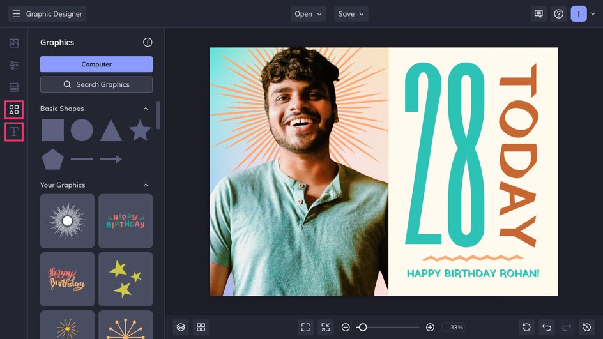Collapse the Basic Shapes section
Image resolution: width=603 pixels, height=339 pixels.
(146, 109)
